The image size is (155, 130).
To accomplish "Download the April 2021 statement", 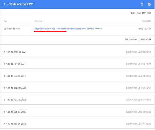I will click(x=142, y=4).
